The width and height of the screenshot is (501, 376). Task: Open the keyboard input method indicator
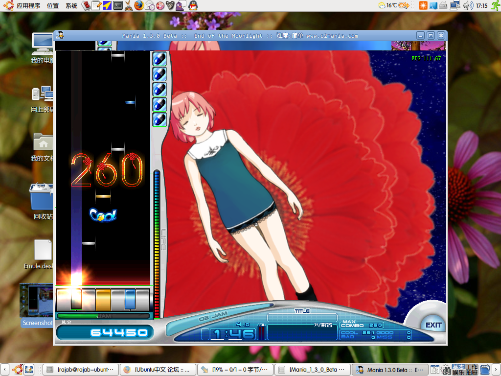click(443, 5)
